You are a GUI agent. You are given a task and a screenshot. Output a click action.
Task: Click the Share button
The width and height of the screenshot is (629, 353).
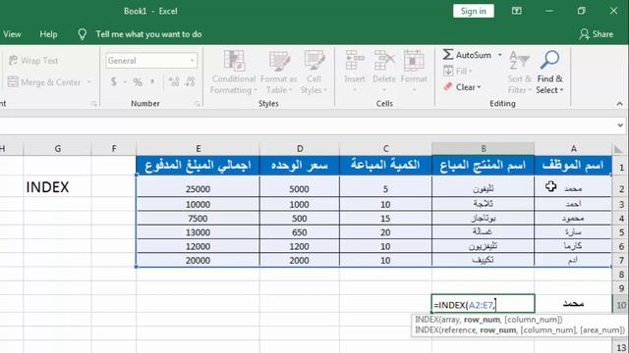tap(597, 34)
